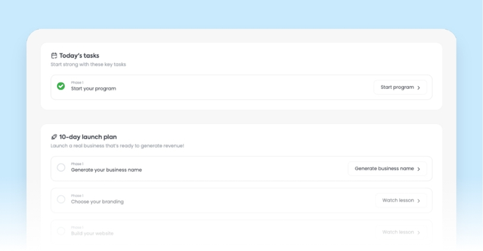This screenshot has width=483, height=251.
Task: Check the circle for Generate your business name
Action: [61, 168]
